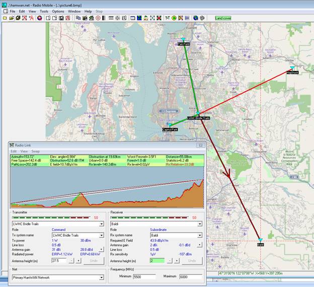This screenshot has width=314, height=287.
Task: Open the Tools menu
Action: [44, 11]
